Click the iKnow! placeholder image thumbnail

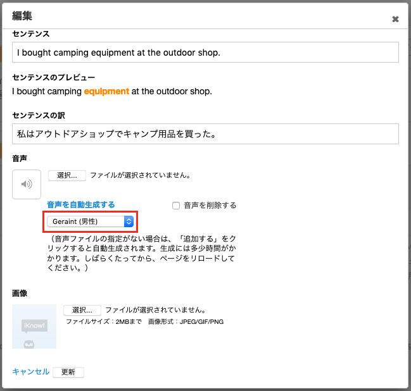[x=34, y=326]
